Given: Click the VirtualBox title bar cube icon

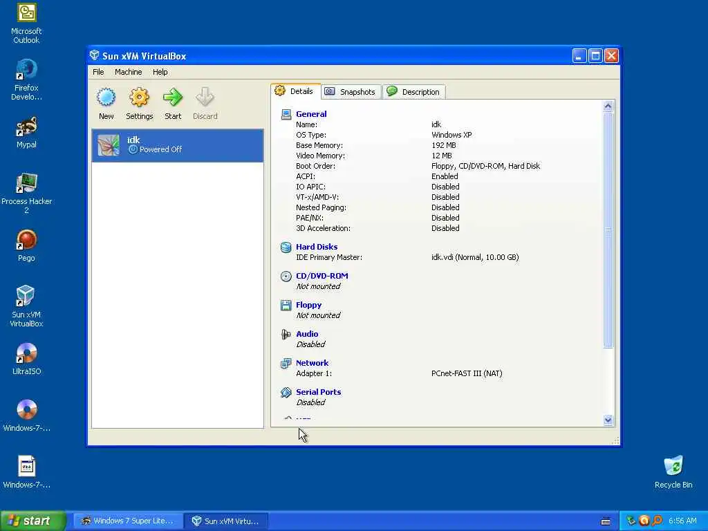Looking at the screenshot, I should 94,55.
